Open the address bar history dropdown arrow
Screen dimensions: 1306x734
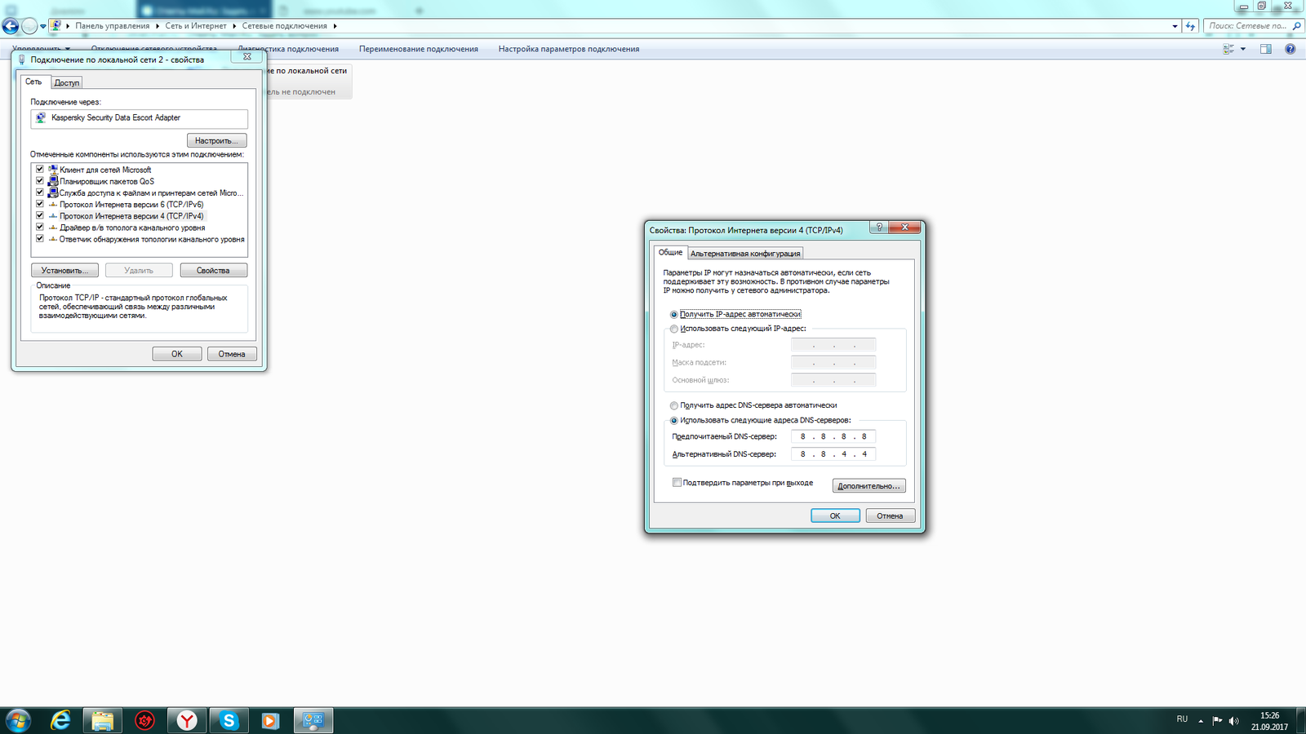[1175, 26]
